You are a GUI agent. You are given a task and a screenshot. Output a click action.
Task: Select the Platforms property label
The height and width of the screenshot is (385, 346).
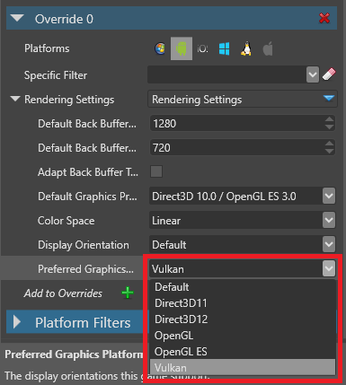(x=47, y=48)
